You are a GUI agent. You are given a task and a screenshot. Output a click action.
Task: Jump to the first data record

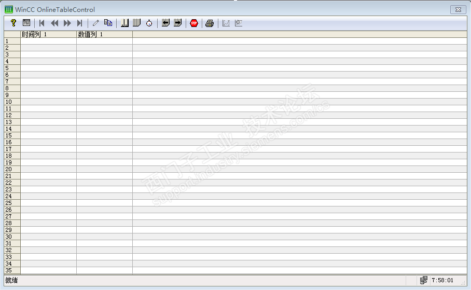pos(41,23)
